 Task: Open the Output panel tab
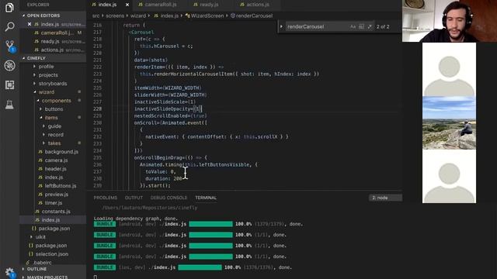[134, 198]
